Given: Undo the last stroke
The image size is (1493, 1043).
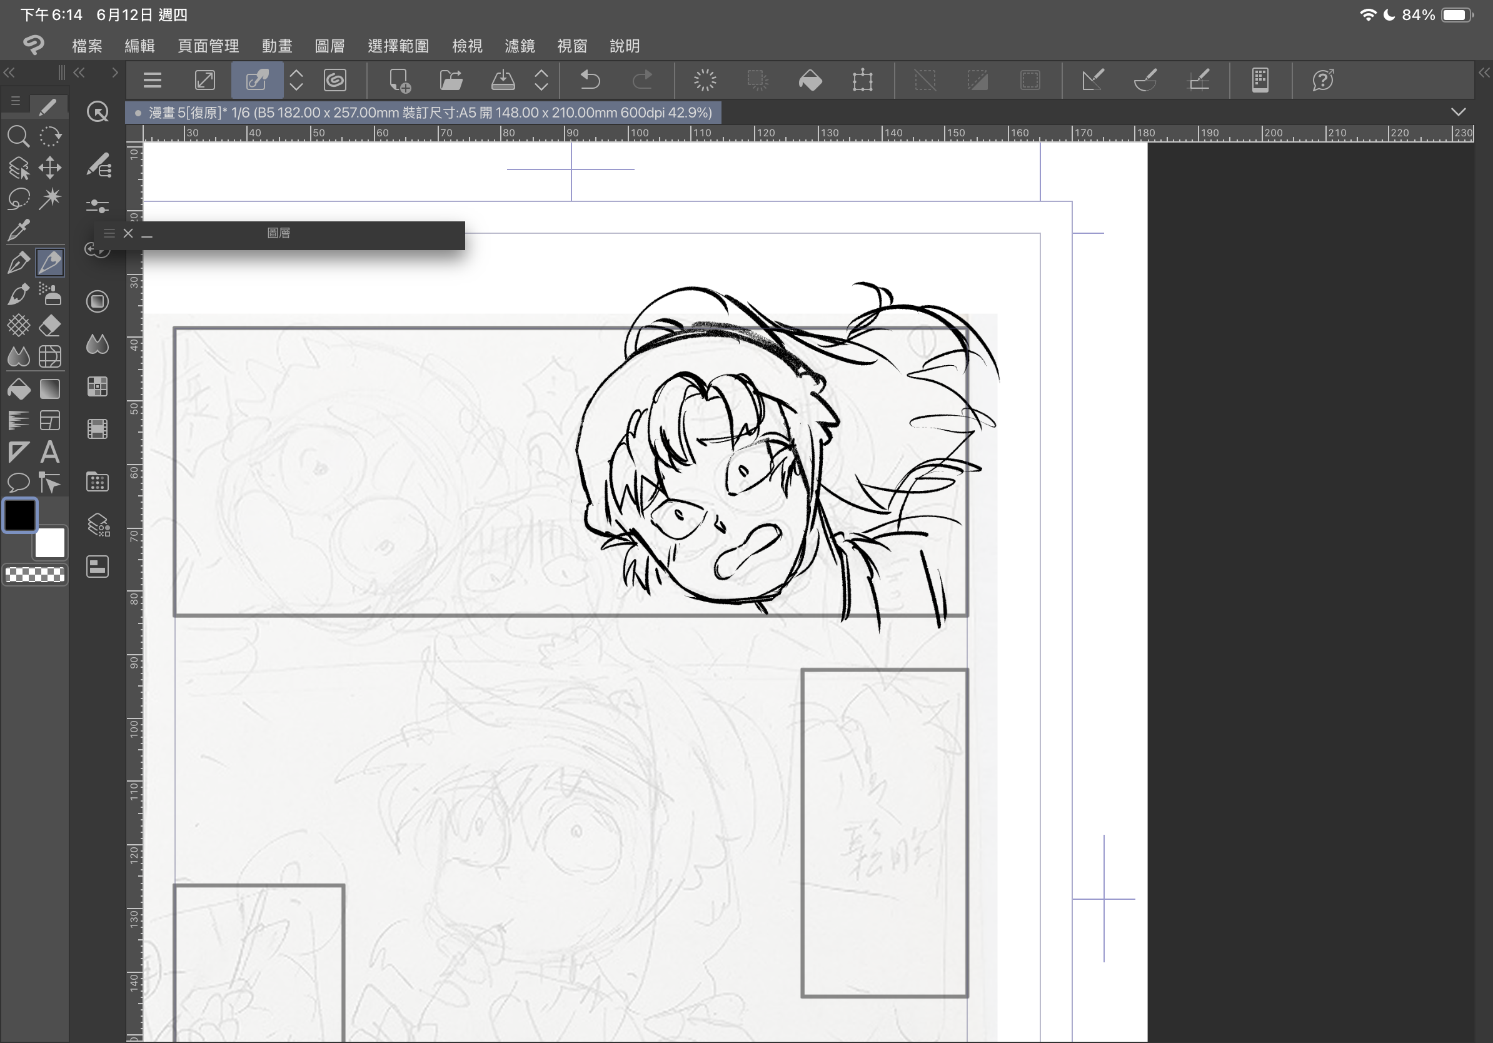Looking at the screenshot, I should click(590, 81).
